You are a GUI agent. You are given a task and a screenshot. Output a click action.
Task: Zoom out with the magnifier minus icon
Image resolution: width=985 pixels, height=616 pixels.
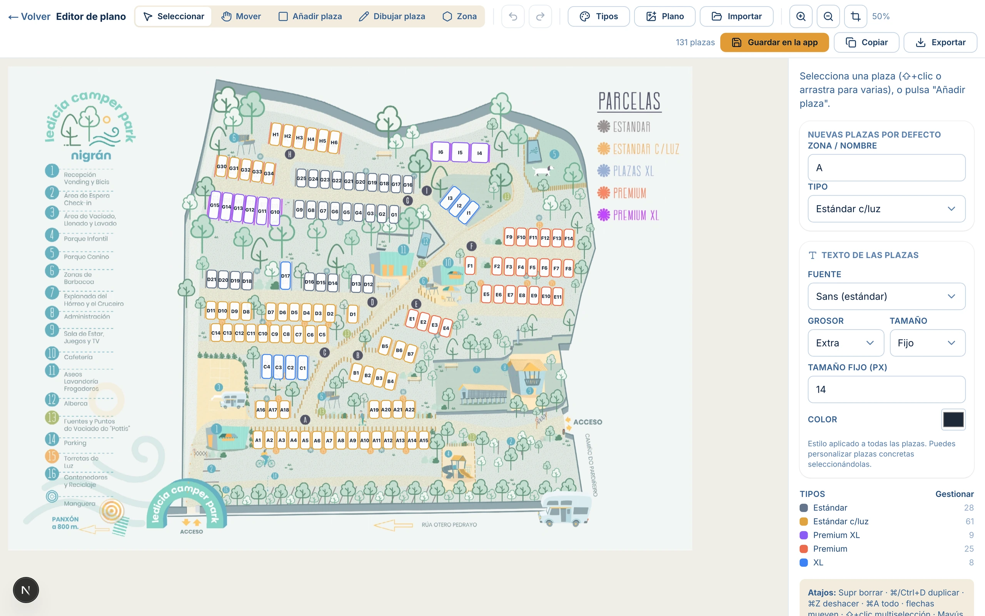[x=828, y=16]
